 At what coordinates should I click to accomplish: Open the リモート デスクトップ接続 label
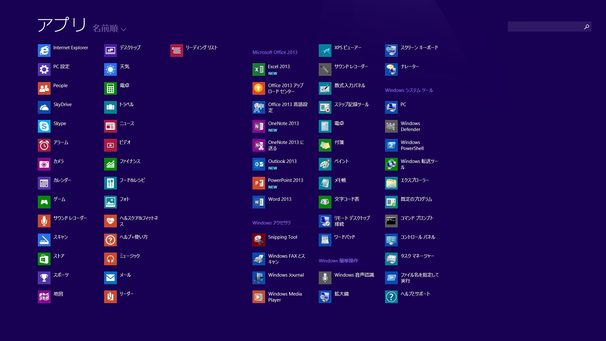tap(352, 221)
